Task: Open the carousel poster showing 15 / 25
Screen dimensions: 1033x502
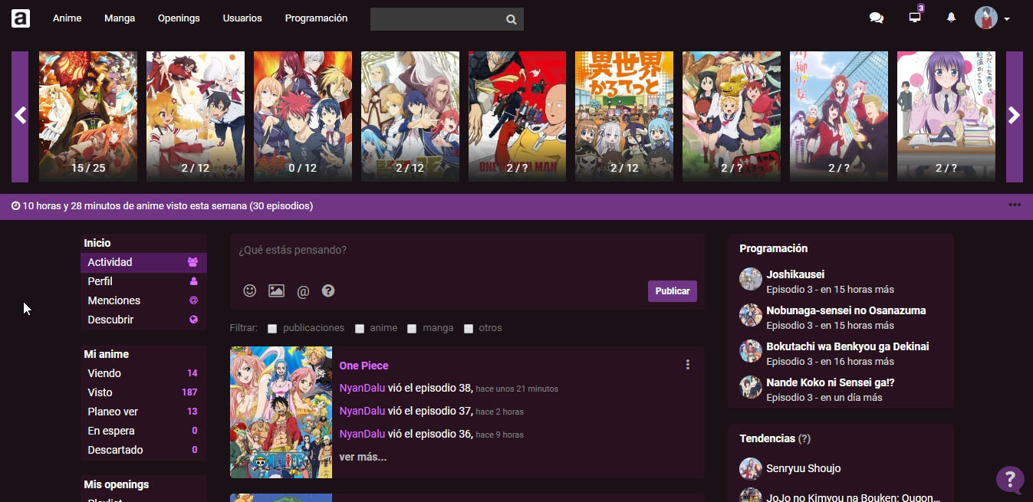Action: pyautogui.click(x=88, y=116)
